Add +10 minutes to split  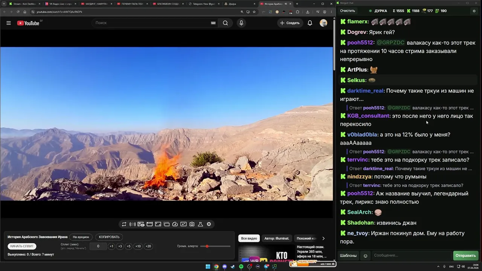click(138, 247)
